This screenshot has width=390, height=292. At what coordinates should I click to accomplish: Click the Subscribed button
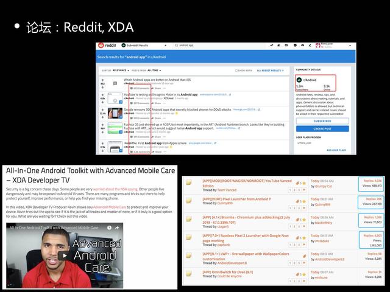click(322, 121)
